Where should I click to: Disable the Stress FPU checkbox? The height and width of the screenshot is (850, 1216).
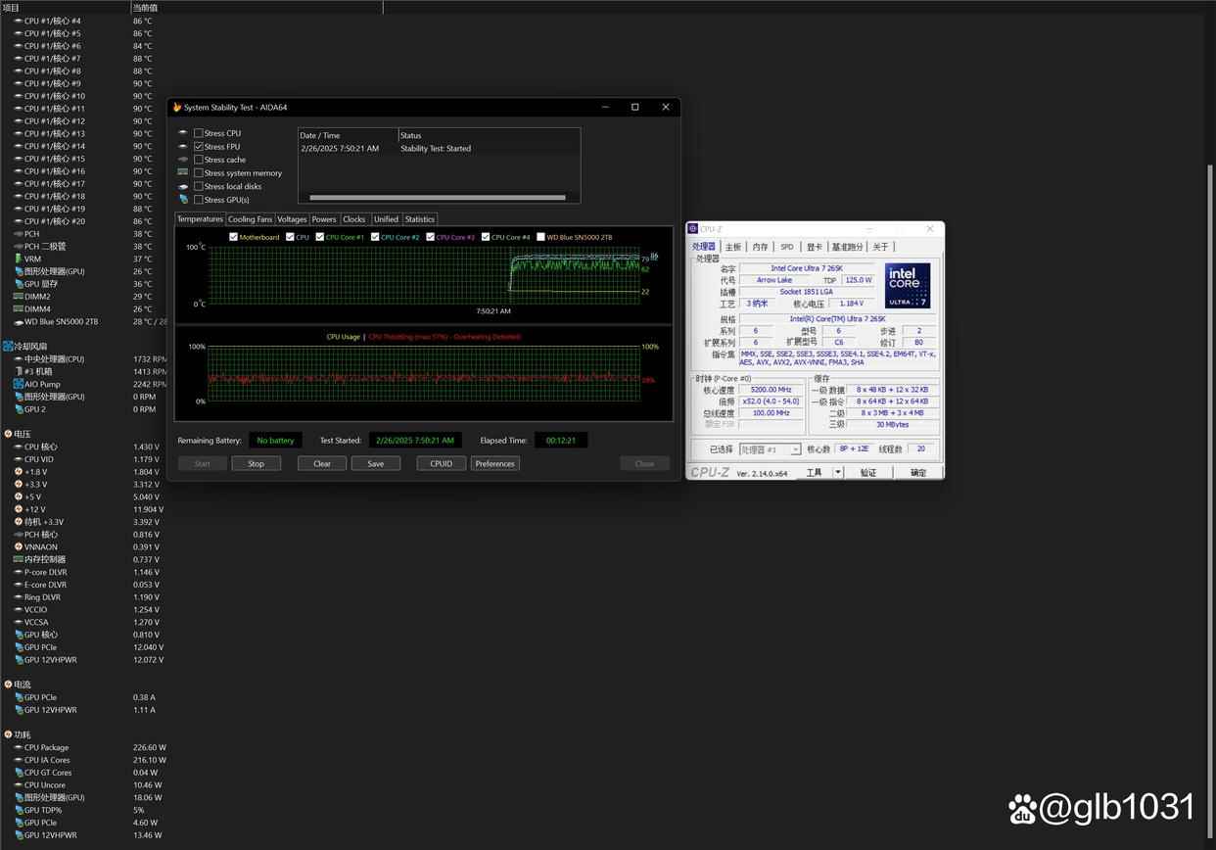pos(197,146)
